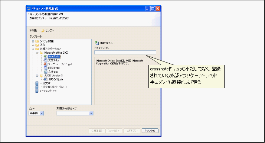Select the システム開発 folder label
Viewport: 265px width, 143px height.
click(46, 41)
